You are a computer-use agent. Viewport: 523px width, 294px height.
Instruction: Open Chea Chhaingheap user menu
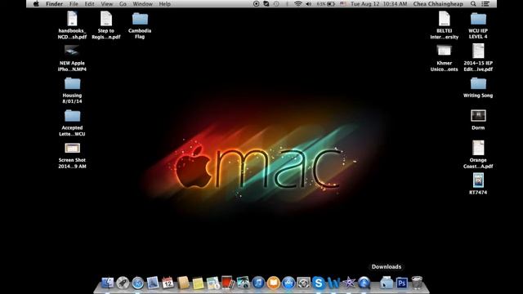pos(438,3)
